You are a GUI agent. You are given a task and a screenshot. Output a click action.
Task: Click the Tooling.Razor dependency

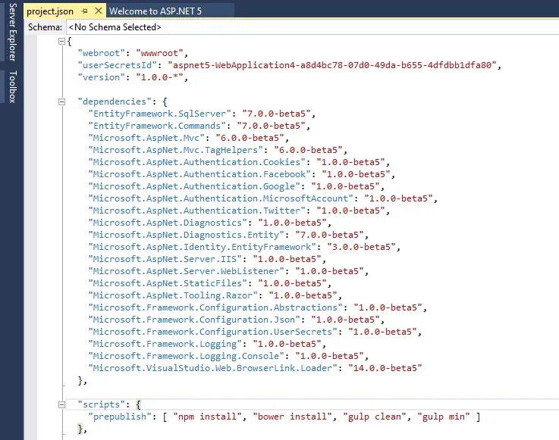173,295
